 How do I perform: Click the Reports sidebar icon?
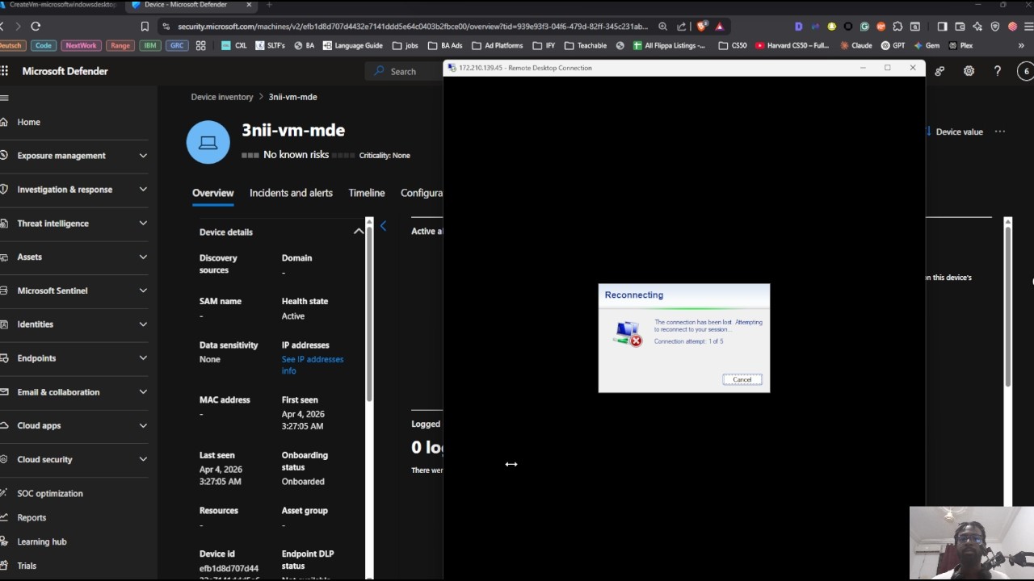3,517
